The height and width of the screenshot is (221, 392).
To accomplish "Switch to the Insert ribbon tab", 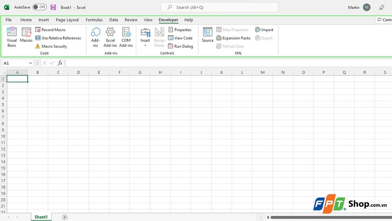I will tap(44, 20).
